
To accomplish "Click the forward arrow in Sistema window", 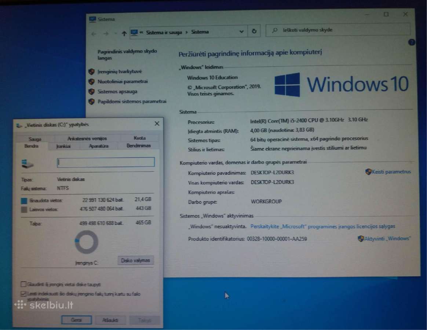I will pos(106,33).
